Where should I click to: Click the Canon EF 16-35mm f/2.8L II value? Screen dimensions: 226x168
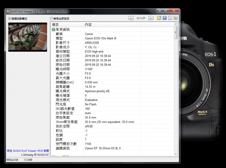click(103, 148)
